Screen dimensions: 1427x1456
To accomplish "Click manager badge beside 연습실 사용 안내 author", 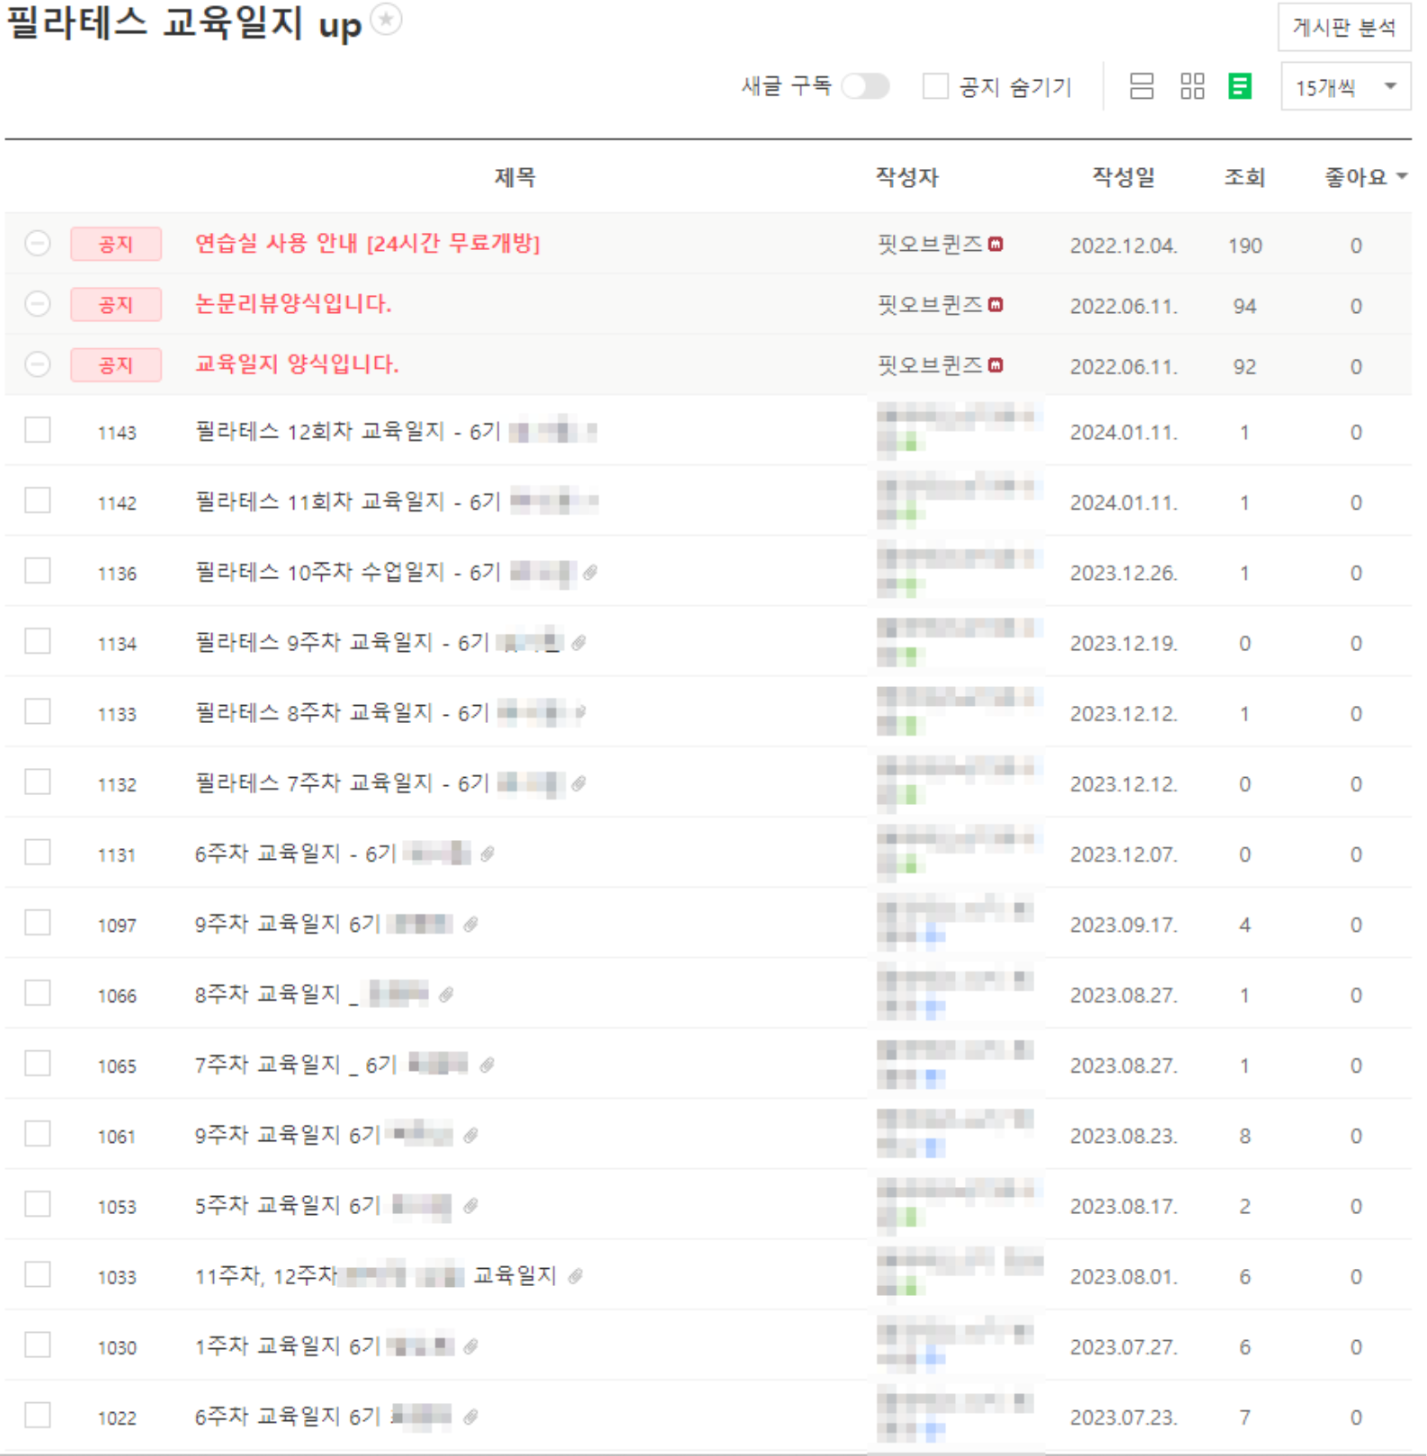I will [x=995, y=244].
